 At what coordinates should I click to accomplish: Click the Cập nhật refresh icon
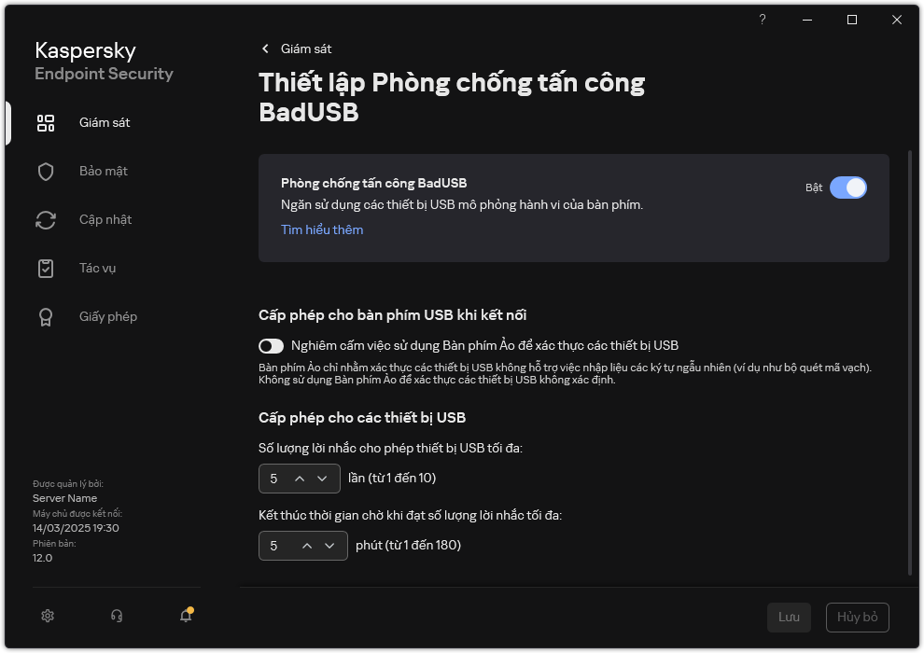click(46, 220)
